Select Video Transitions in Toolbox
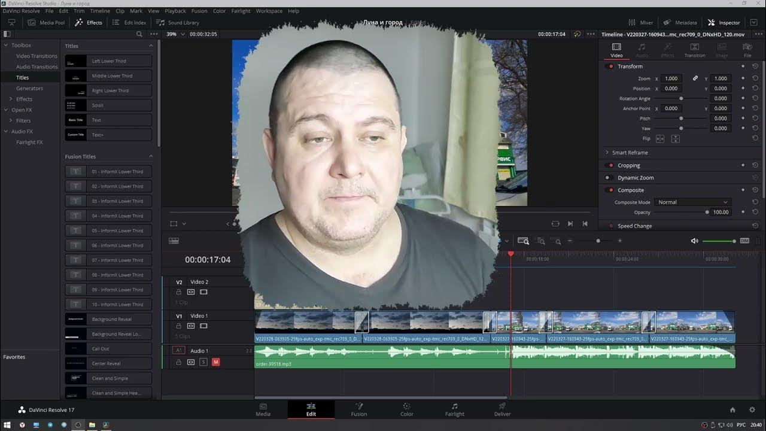Screen dimensions: 766x431 coord(37,56)
